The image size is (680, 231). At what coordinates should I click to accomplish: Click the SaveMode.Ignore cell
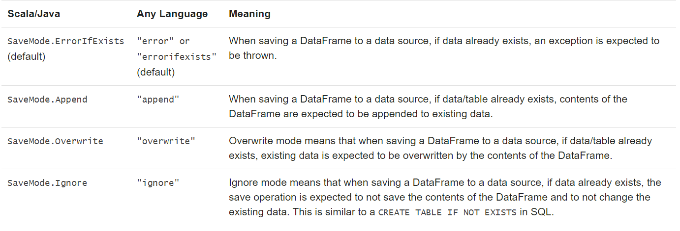[47, 183]
